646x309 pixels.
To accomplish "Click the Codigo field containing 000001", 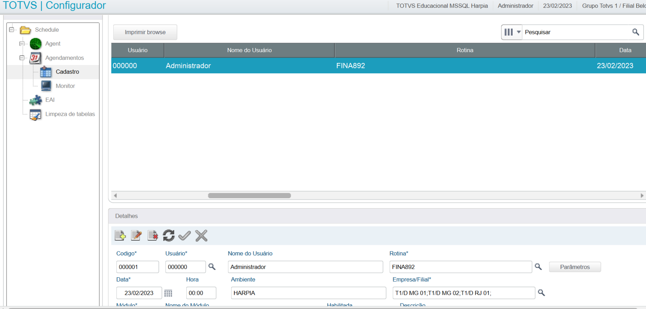I will (x=138, y=267).
